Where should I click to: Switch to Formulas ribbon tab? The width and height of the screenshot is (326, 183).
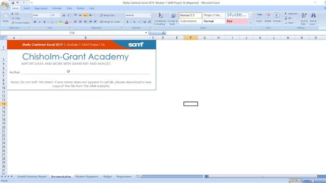57,8
